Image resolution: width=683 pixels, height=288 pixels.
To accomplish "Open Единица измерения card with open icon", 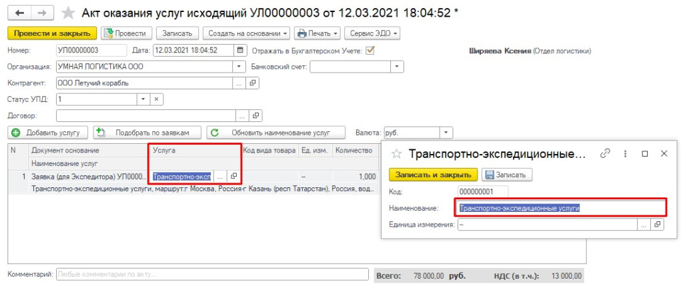I will (657, 225).
